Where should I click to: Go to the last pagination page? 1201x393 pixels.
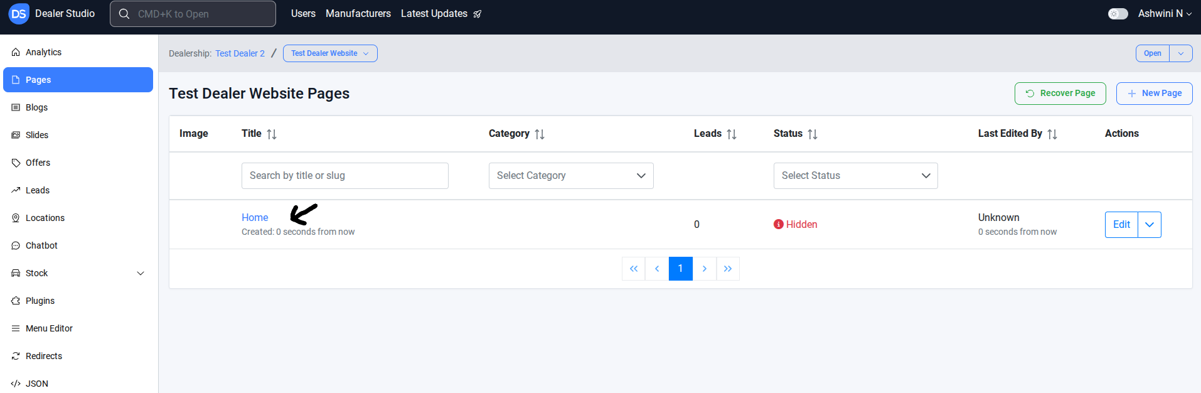click(728, 269)
